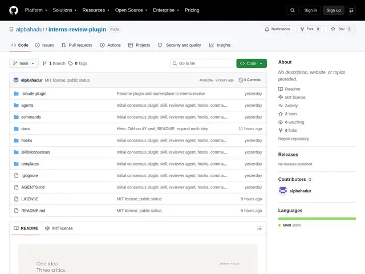Screen dimensions: 365x274
Task: Open the commit hash 40e828a
Action: pyautogui.click(x=206, y=80)
